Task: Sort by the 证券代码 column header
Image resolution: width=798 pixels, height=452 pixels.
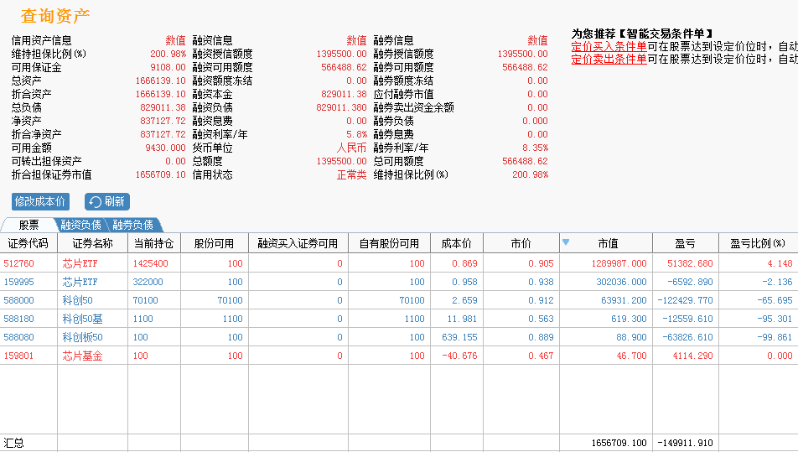Action: pyautogui.click(x=28, y=243)
